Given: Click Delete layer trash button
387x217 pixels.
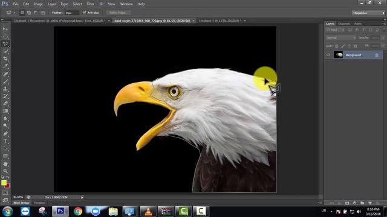Looking at the screenshot, I should click(x=377, y=203).
